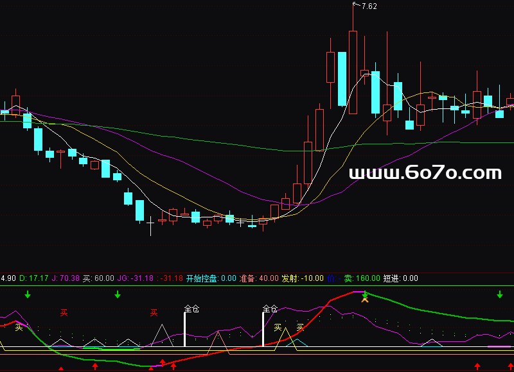Click the 短进: 0.00 indicator label
The image size is (514, 372).
pos(401,278)
